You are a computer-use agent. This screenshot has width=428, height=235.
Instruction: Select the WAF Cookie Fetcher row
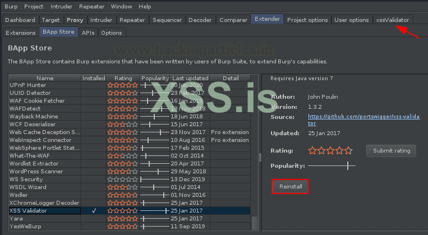tap(130, 101)
